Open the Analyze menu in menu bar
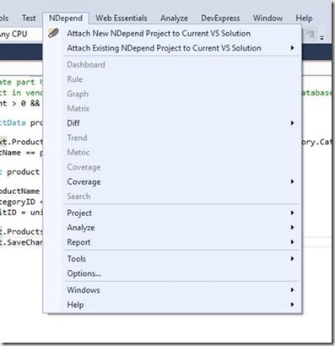The image size is (335, 346). coord(174,19)
